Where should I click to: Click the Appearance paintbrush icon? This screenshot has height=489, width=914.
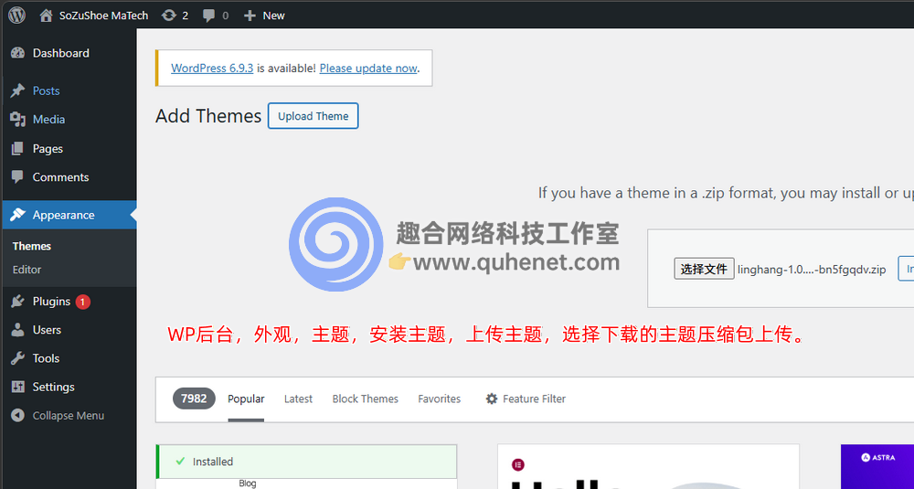18,215
